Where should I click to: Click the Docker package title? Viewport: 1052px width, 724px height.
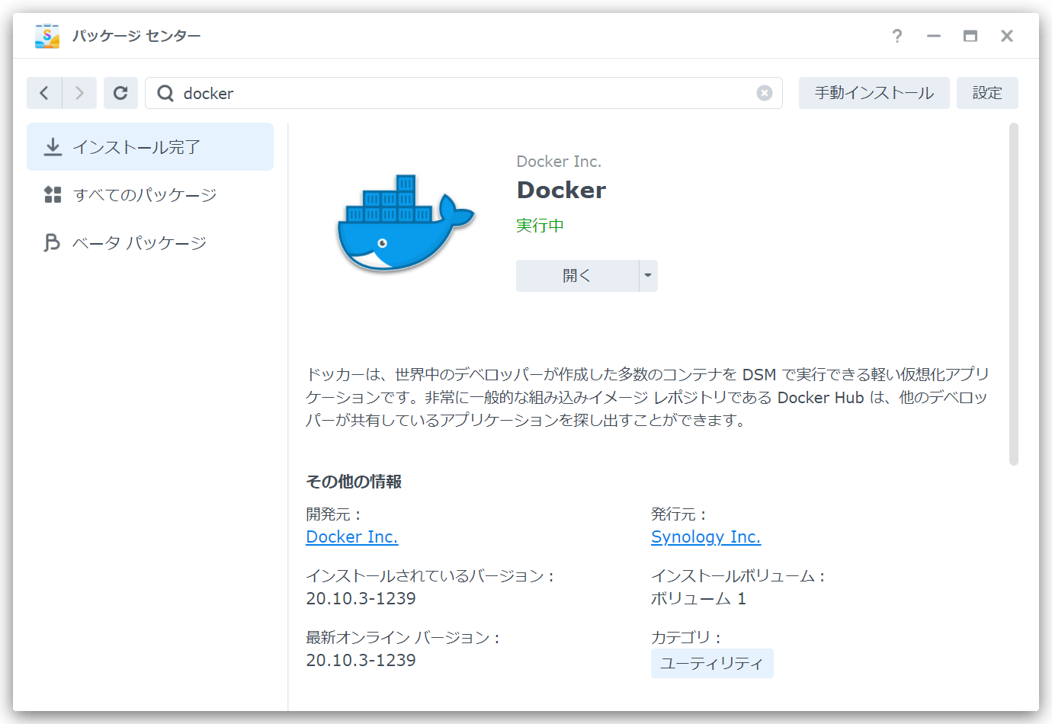point(561,190)
